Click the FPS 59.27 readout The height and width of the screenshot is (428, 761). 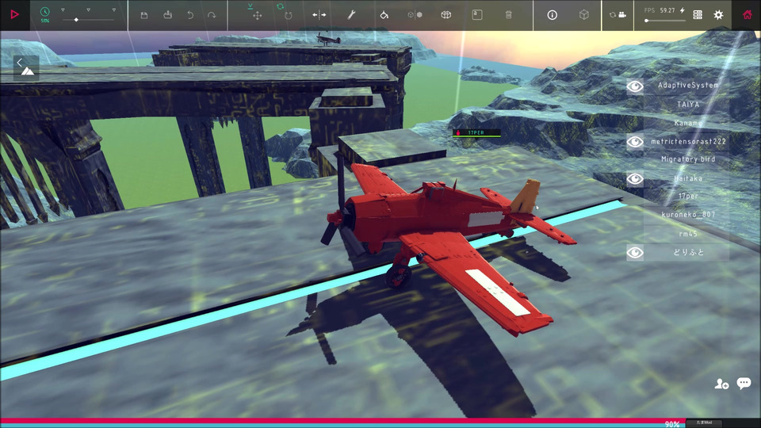pyautogui.click(x=660, y=10)
